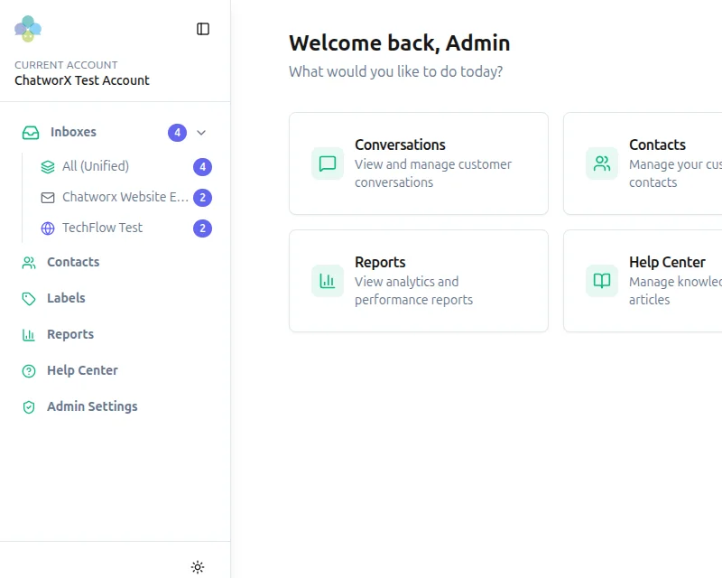The height and width of the screenshot is (578, 722).
Task: Open the Contacts card
Action: pyautogui.click(x=643, y=163)
